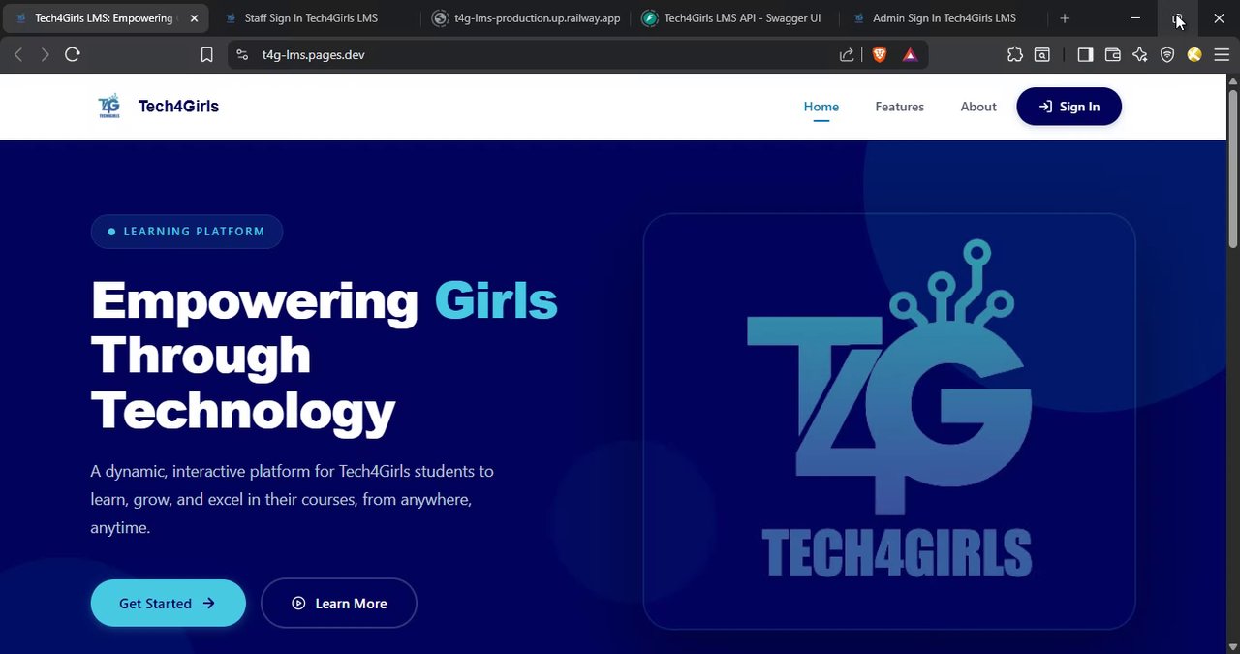Open Brave Shields lion icon
1240x654 pixels.
(880, 55)
